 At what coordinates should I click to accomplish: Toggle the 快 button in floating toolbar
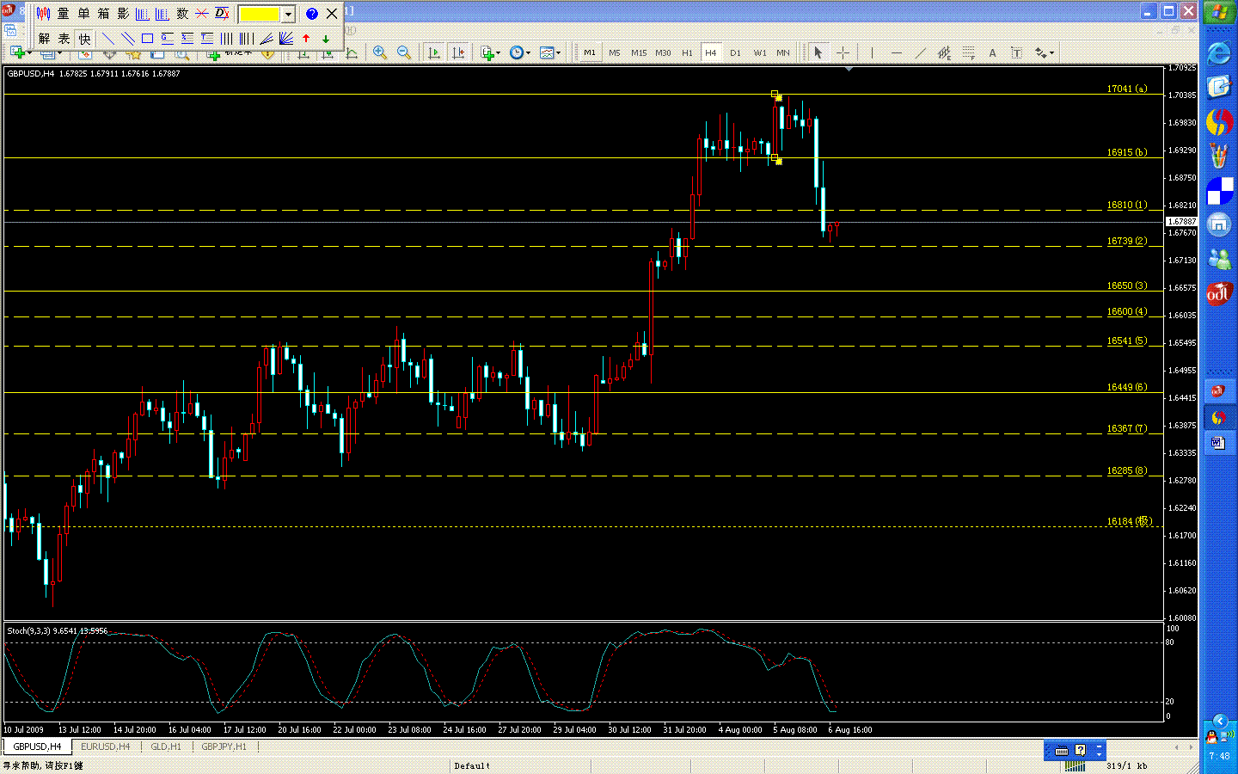pyautogui.click(x=84, y=39)
